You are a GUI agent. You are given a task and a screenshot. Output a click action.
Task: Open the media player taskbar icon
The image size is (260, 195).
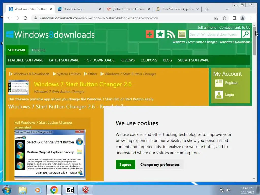tap(38, 190)
